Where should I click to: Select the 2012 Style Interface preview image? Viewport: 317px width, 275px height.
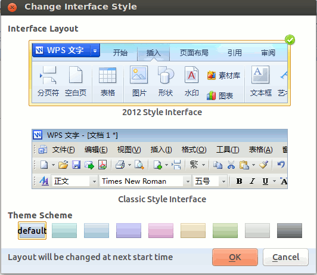(160, 73)
